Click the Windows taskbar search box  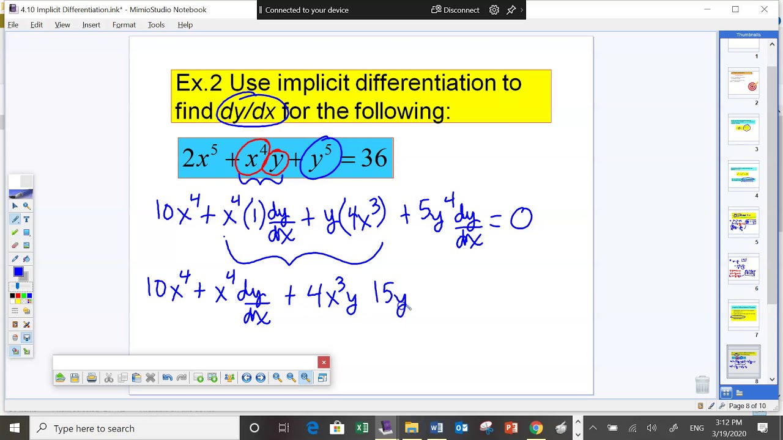click(134, 428)
